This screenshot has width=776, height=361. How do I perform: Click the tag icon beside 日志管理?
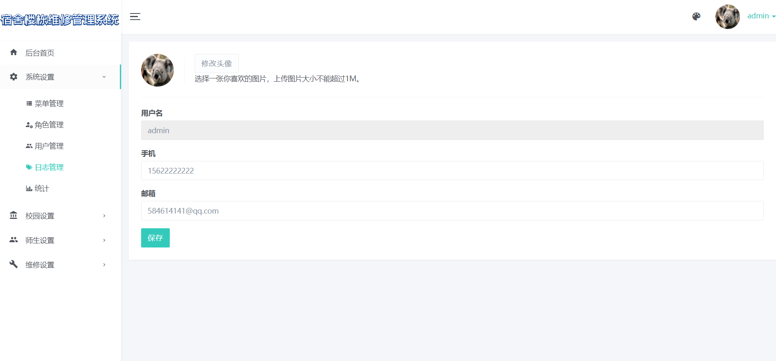tap(29, 167)
